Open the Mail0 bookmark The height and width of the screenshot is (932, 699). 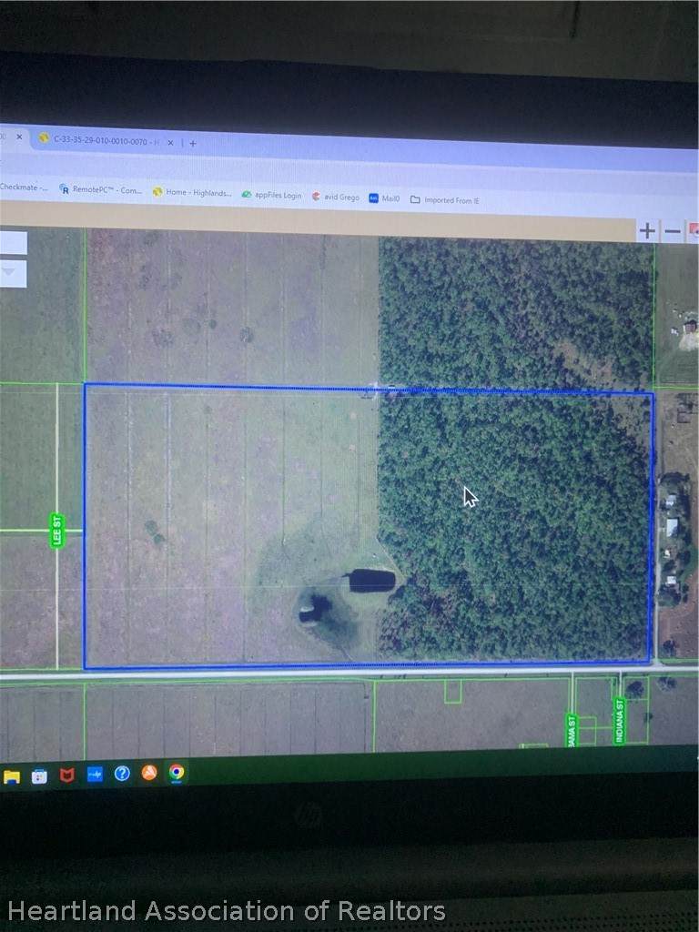[x=384, y=198]
